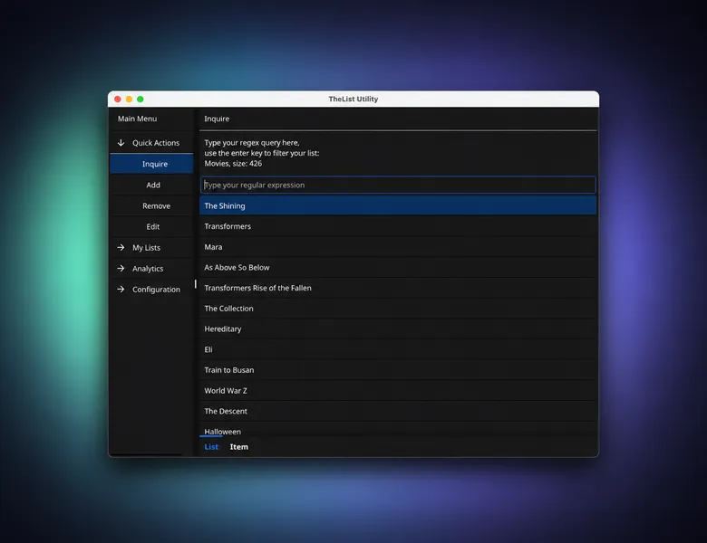Image resolution: width=707 pixels, height=543 pixels.
Task: Select Mara in the movie list
Action: (x=398, y=247)
